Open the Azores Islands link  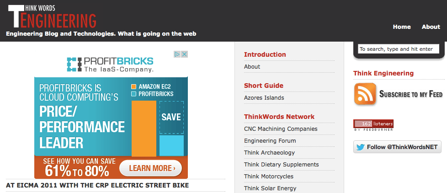tap(264, 98)
